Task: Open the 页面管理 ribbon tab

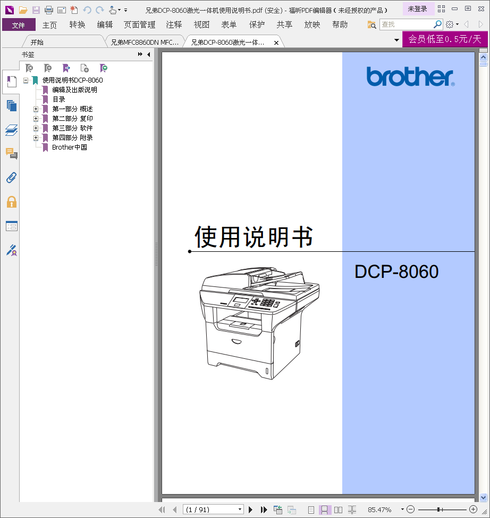Action: (139, 25)
